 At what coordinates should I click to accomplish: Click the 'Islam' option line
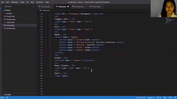click(79, 40)
